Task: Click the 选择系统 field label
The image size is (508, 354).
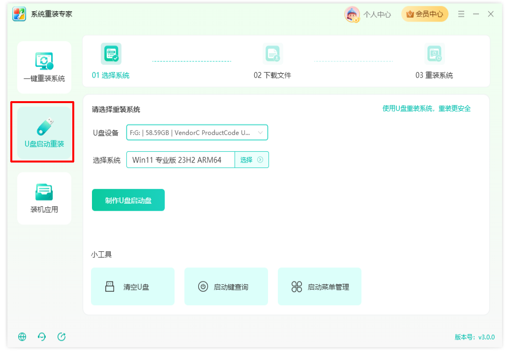Action: point(107,160)
